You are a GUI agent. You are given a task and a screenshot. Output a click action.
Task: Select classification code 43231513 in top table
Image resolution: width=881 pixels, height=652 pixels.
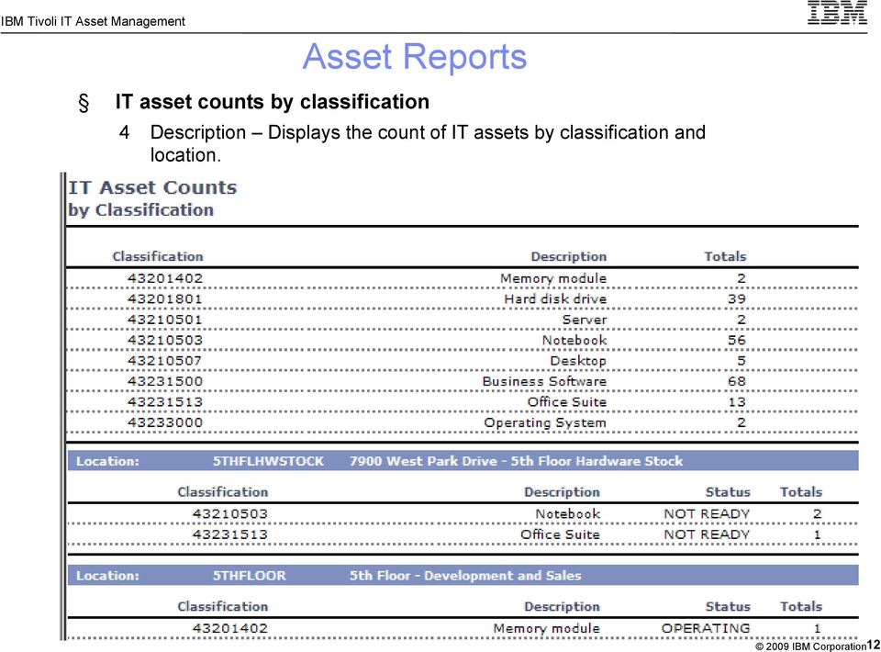[165, 402]
